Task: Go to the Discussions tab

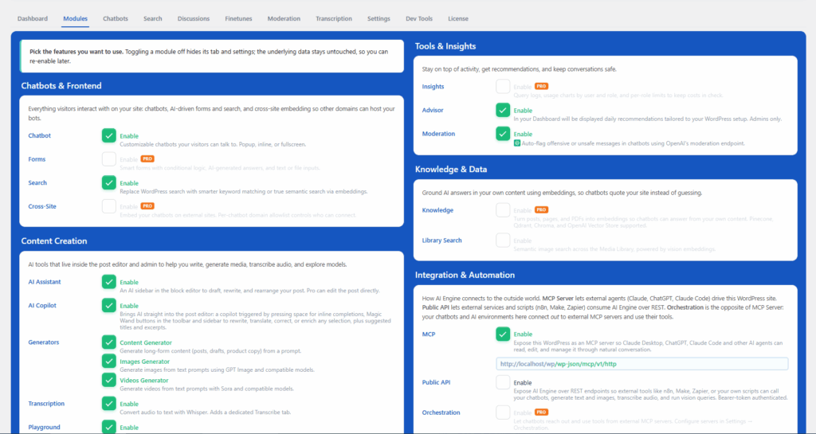Action: pyautogui.click(x=194, y=18)
